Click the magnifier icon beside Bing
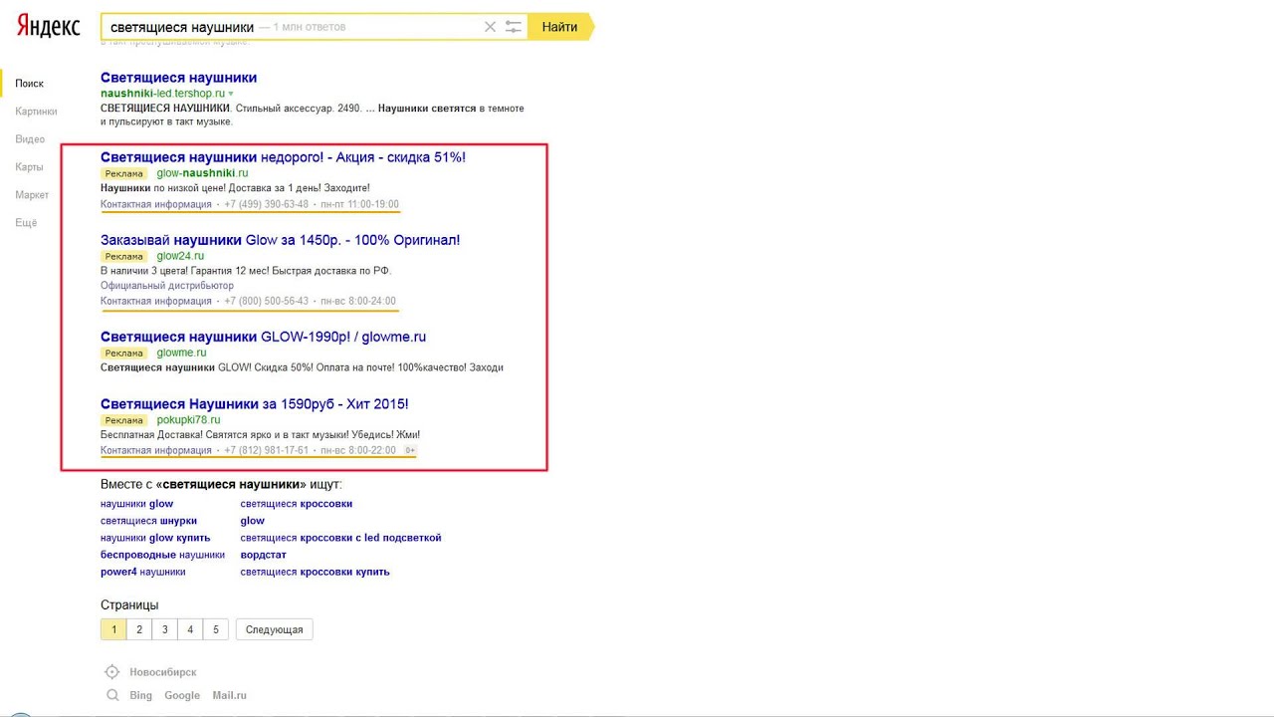The width and height of the screenshot is (1274, 717). click(112, 695)
